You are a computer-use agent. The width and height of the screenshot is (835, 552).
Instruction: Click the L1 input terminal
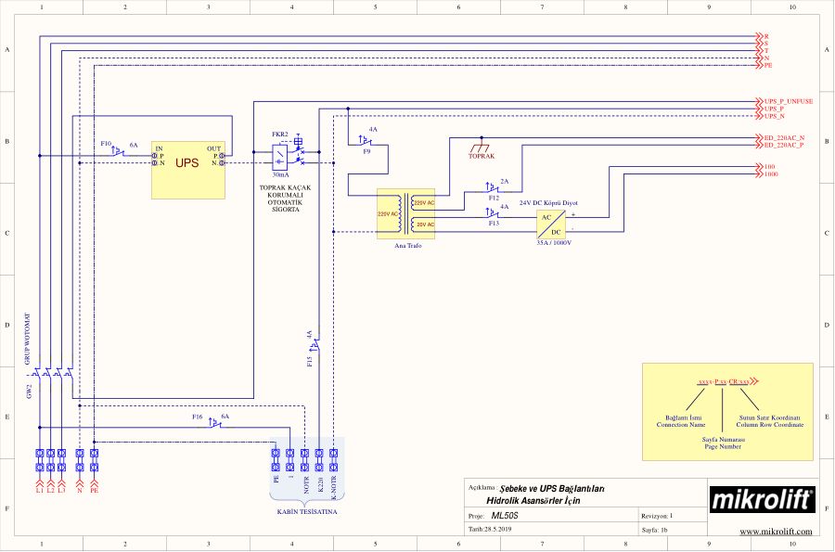click(39, 460)
